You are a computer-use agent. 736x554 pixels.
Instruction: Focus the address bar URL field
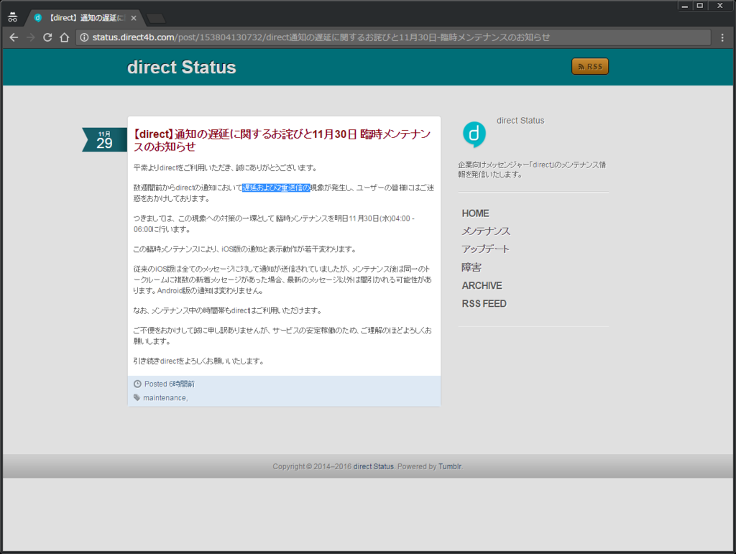pyautogui.click(x=395, y=37)
